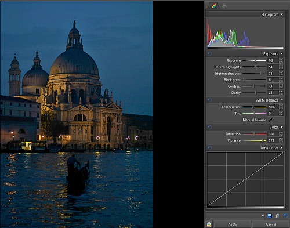This screenshot has width=290, height=228.
Task: Click the blue reset-all arrow icon
Action: pyautogui.click(x=286, y=216)
